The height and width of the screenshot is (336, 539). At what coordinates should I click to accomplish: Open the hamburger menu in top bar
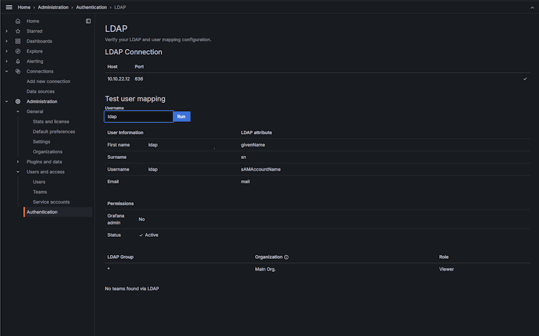(x=9, y=7)
